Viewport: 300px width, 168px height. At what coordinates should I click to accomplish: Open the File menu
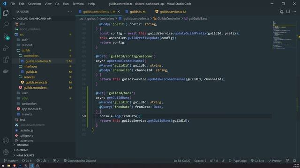[13, 4]
